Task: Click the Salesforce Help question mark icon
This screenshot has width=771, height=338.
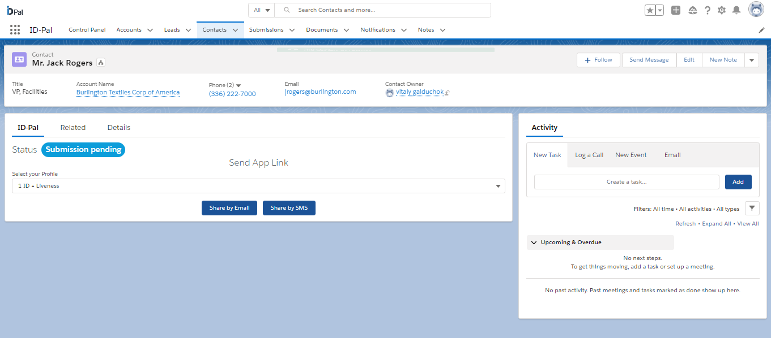Action: [x=707, y=10]
